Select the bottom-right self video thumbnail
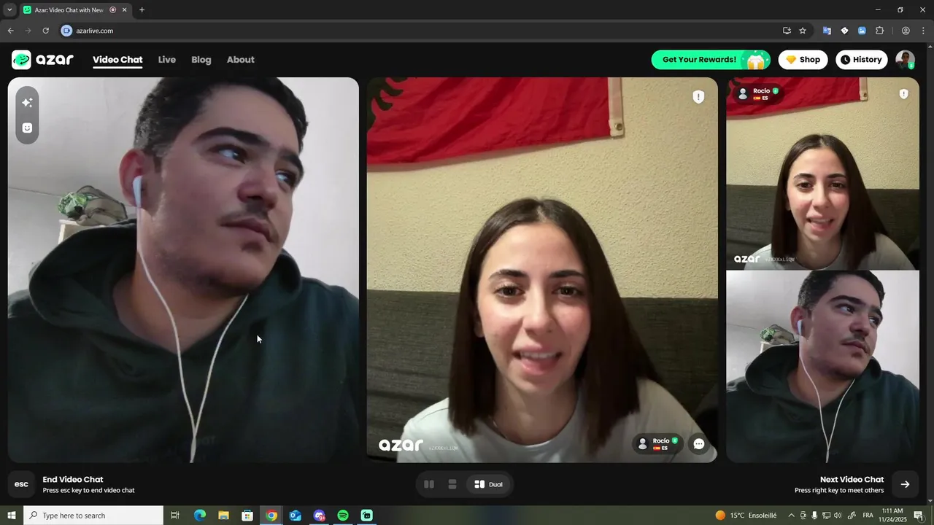Viewport: 934px width, 525px height. (x=822, y=367)
